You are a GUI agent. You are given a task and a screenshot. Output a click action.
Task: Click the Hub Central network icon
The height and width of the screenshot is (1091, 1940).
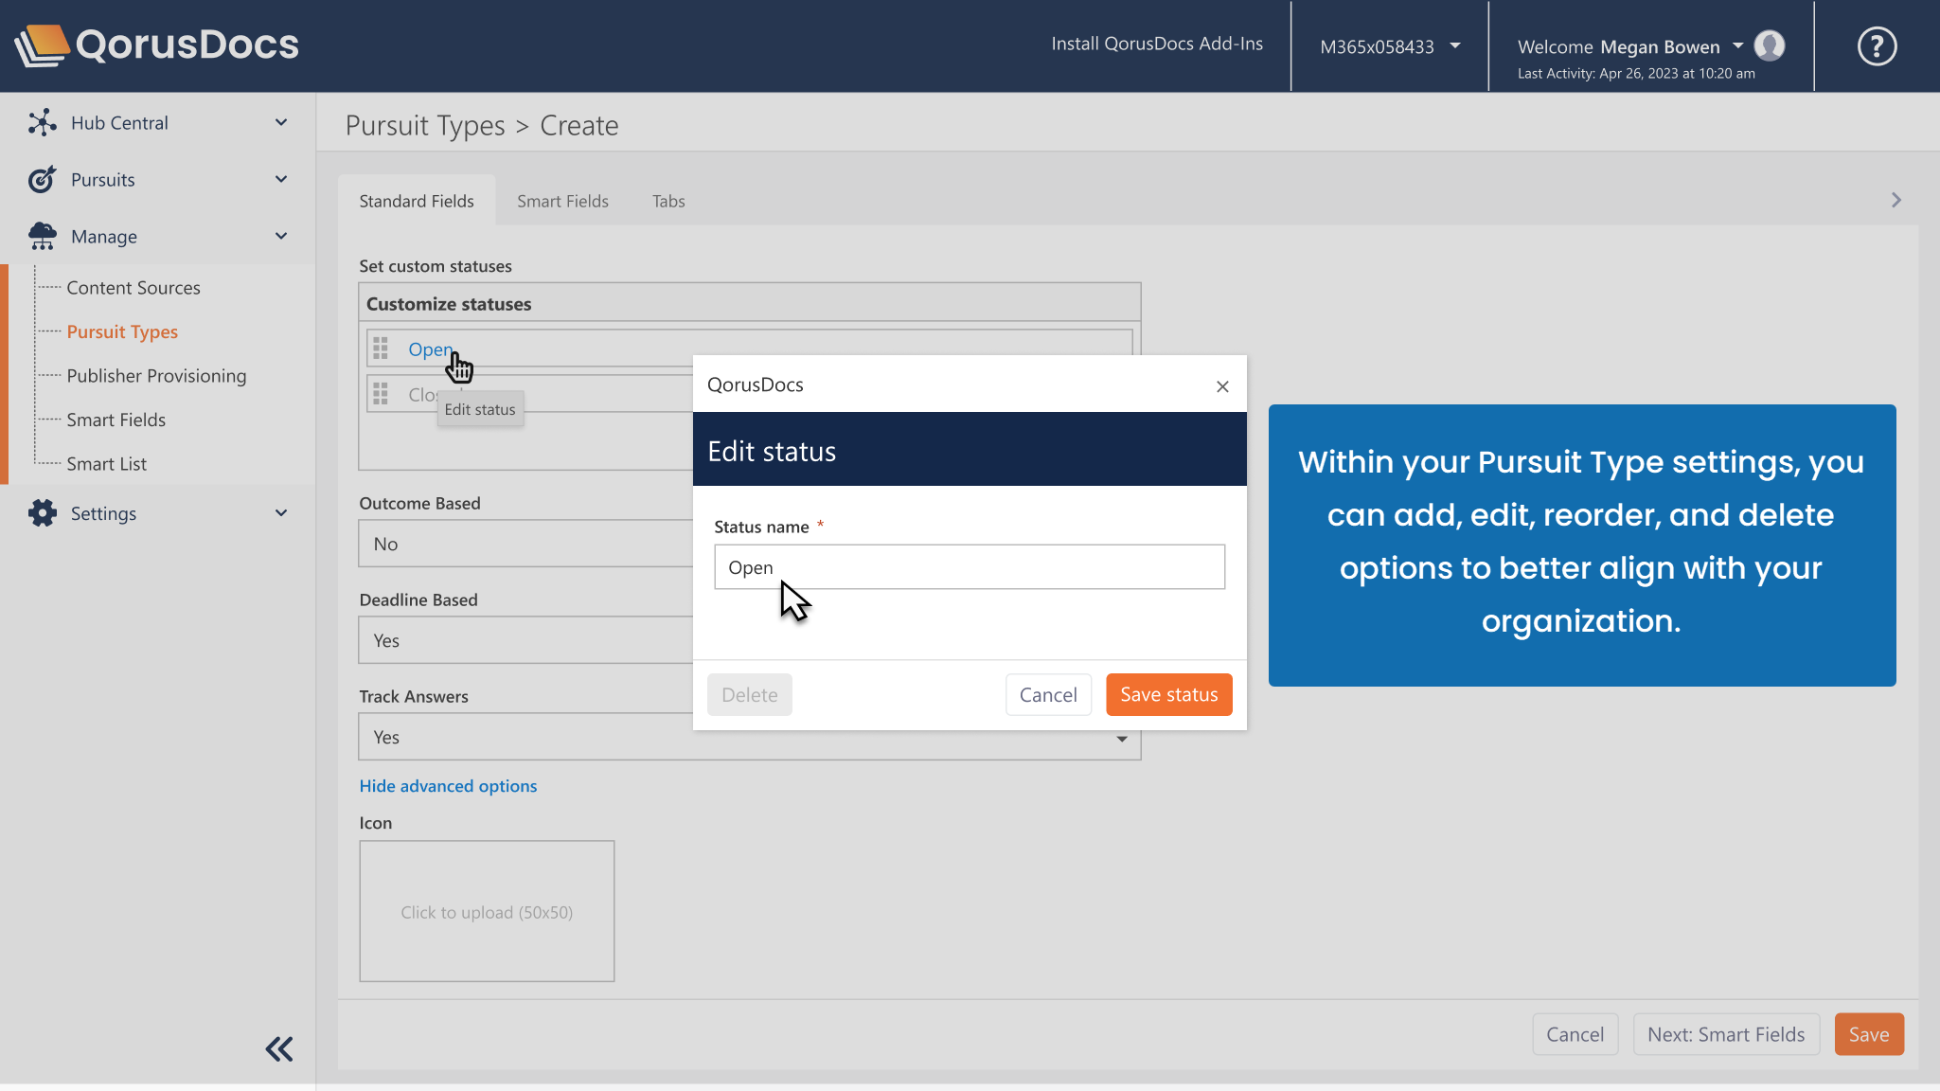coord(42,122)
